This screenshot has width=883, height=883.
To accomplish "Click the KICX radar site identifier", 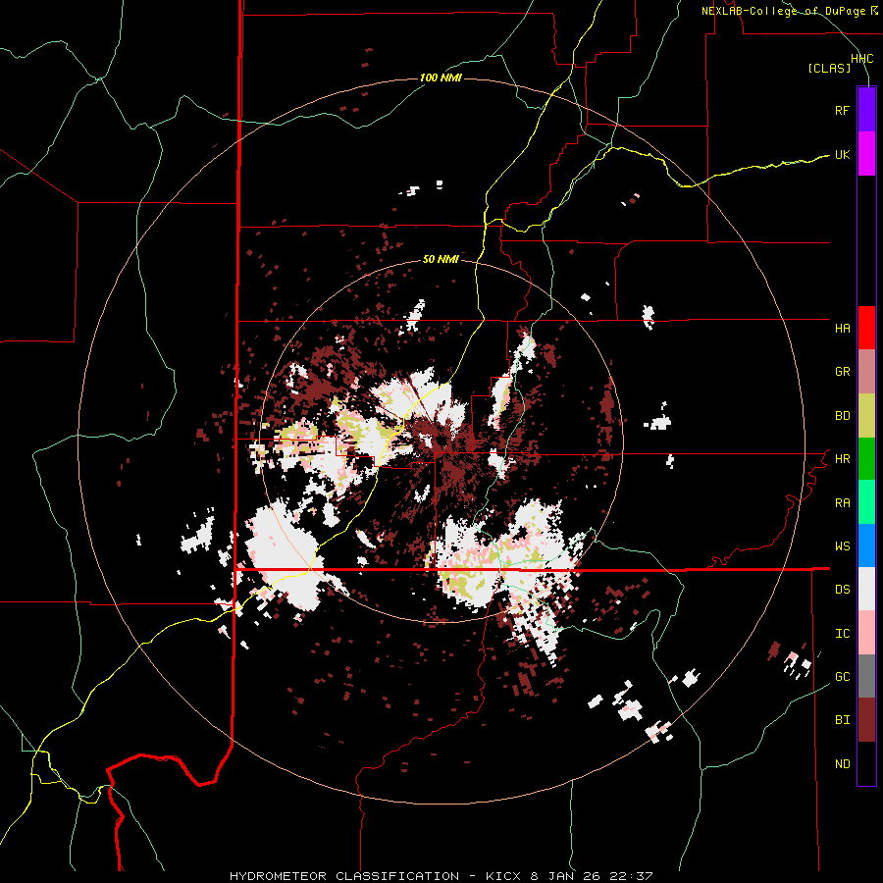I will [504, 876].
